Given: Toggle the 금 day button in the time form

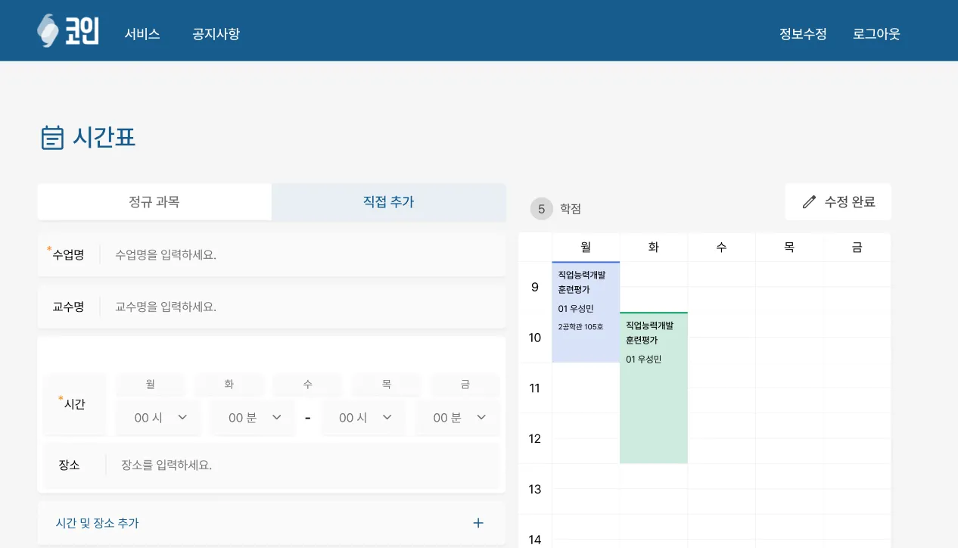Looking at the screenshot, I should click(x=465, y=385).
